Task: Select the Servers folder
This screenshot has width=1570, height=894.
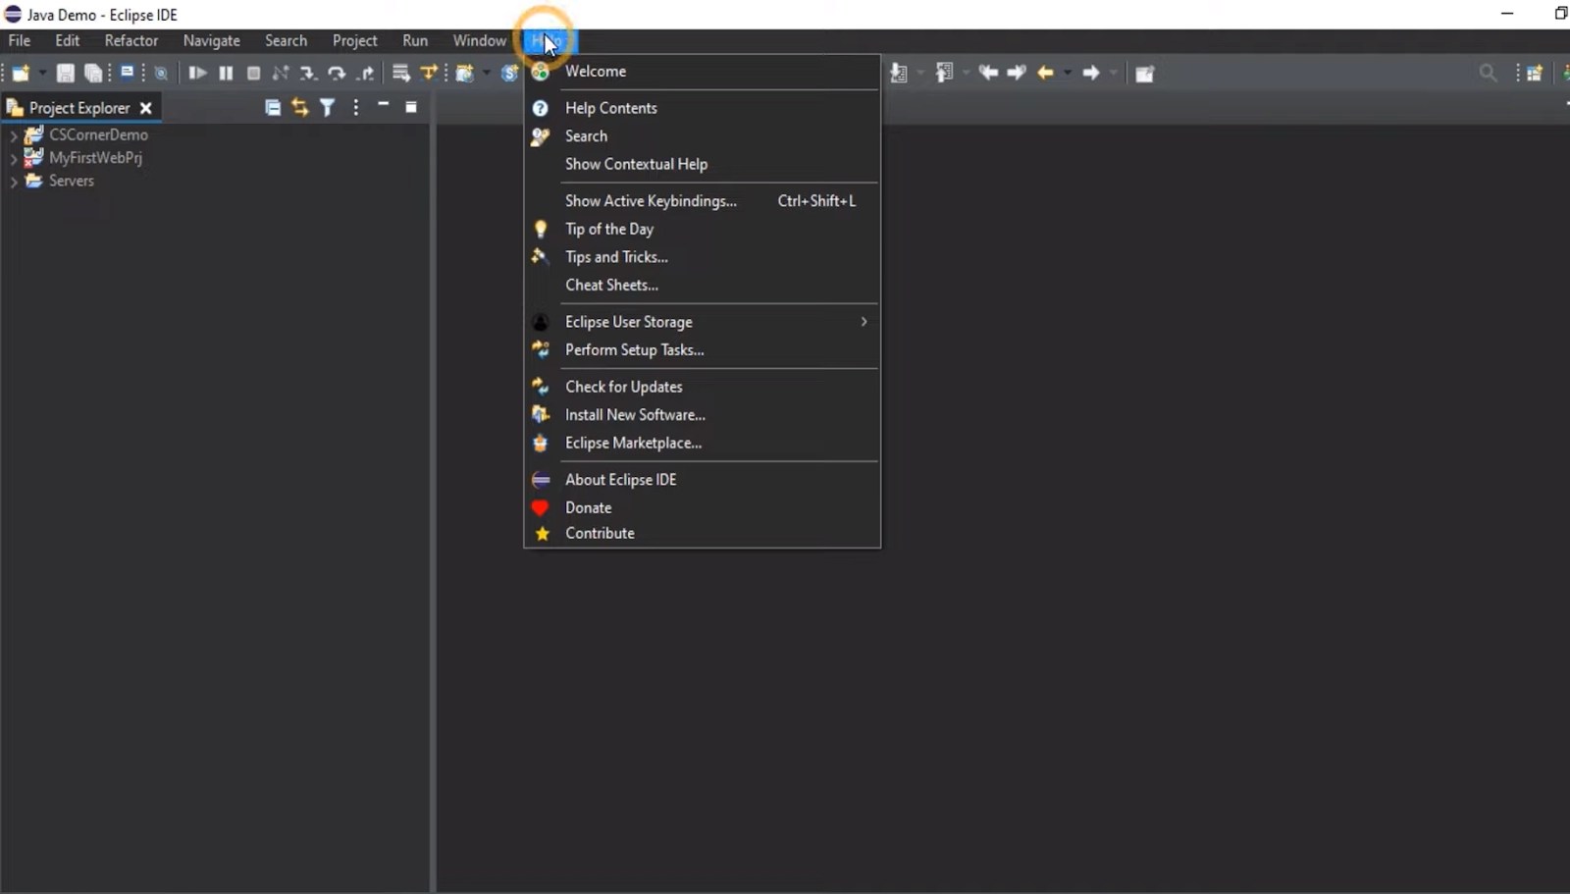Action: point(72,182)
